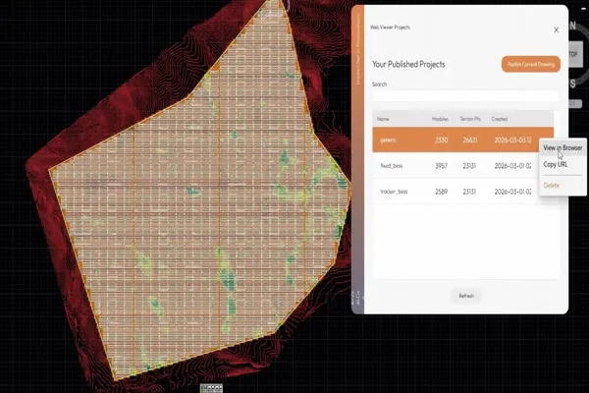Image resolution: width=589 pixels, height=393 pixels.
Task: Click created date of fixed_bess row
Action: point(512,165)
